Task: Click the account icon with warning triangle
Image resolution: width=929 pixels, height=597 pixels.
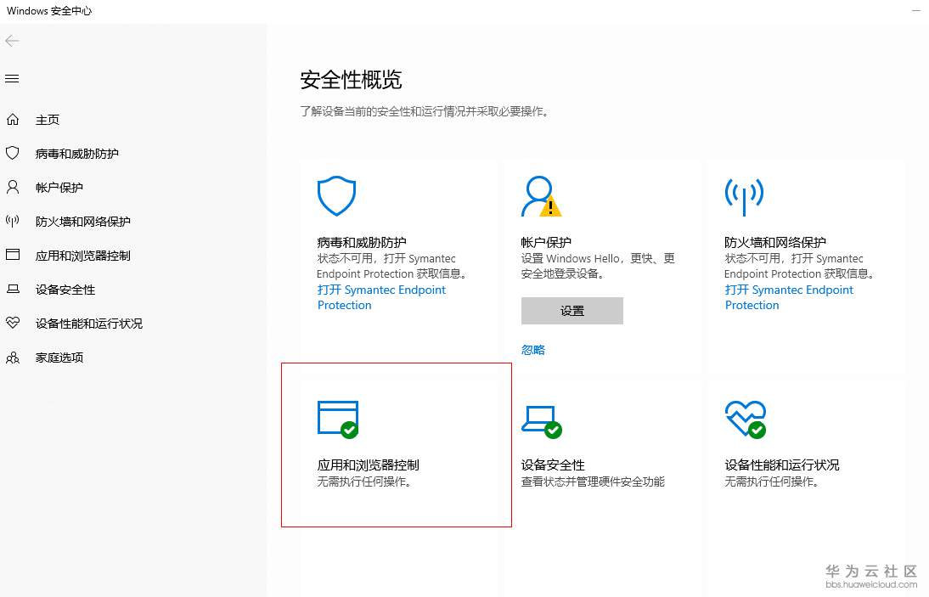Action: point(541,196)
